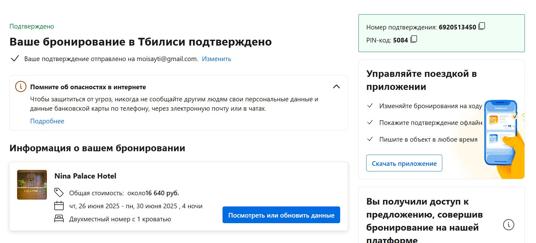
Task: Click the calendar icon near booking dates
Action: coord(59,206)
